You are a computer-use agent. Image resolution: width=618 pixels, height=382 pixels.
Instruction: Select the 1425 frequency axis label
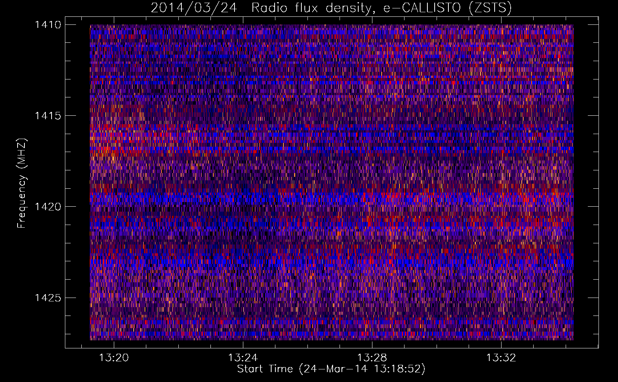(x=48, y=298)
